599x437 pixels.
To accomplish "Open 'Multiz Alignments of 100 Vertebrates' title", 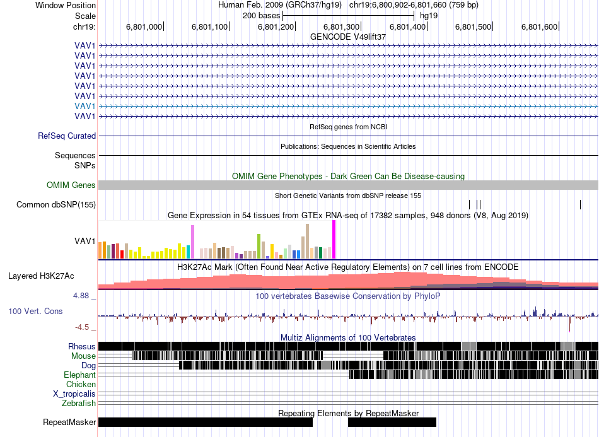I will click(348, 338).
